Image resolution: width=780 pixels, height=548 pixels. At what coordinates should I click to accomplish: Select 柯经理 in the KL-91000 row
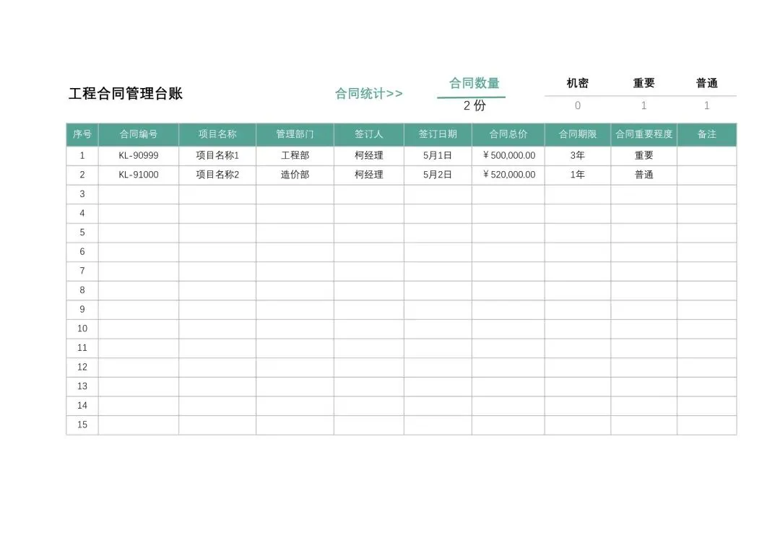point(368,175)
